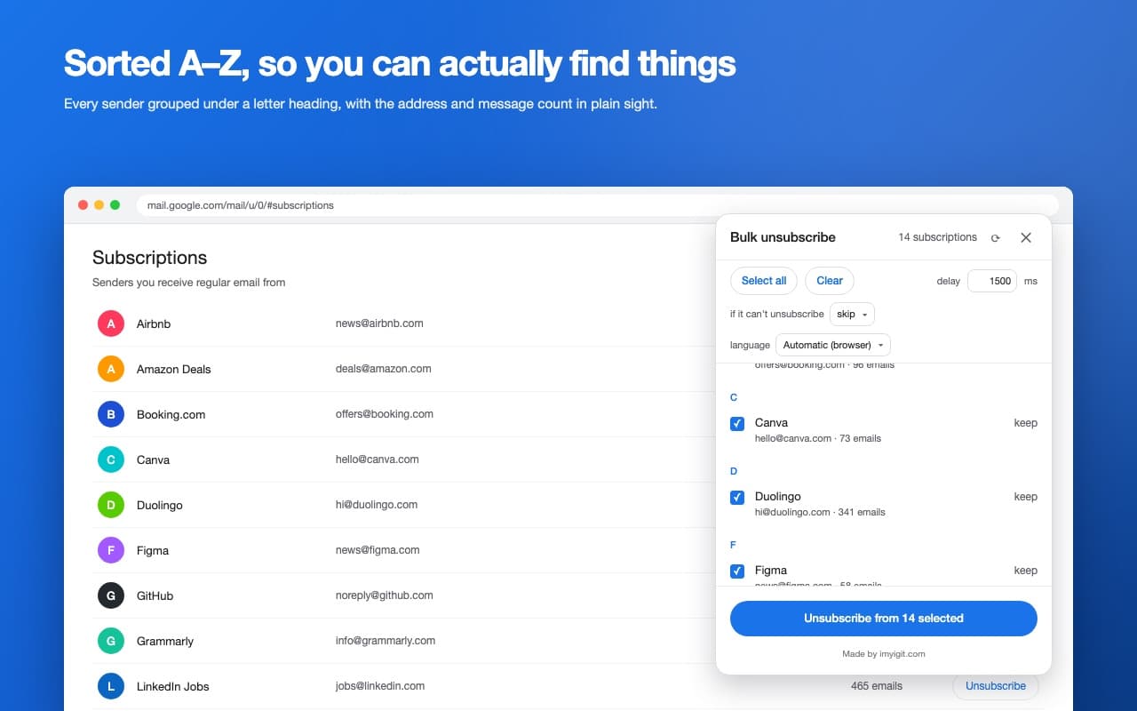Screen dimensions: 1137x711
Task: Open the 'if it can't unsubscribe' skip dropdown
Action: coord(852,314)
